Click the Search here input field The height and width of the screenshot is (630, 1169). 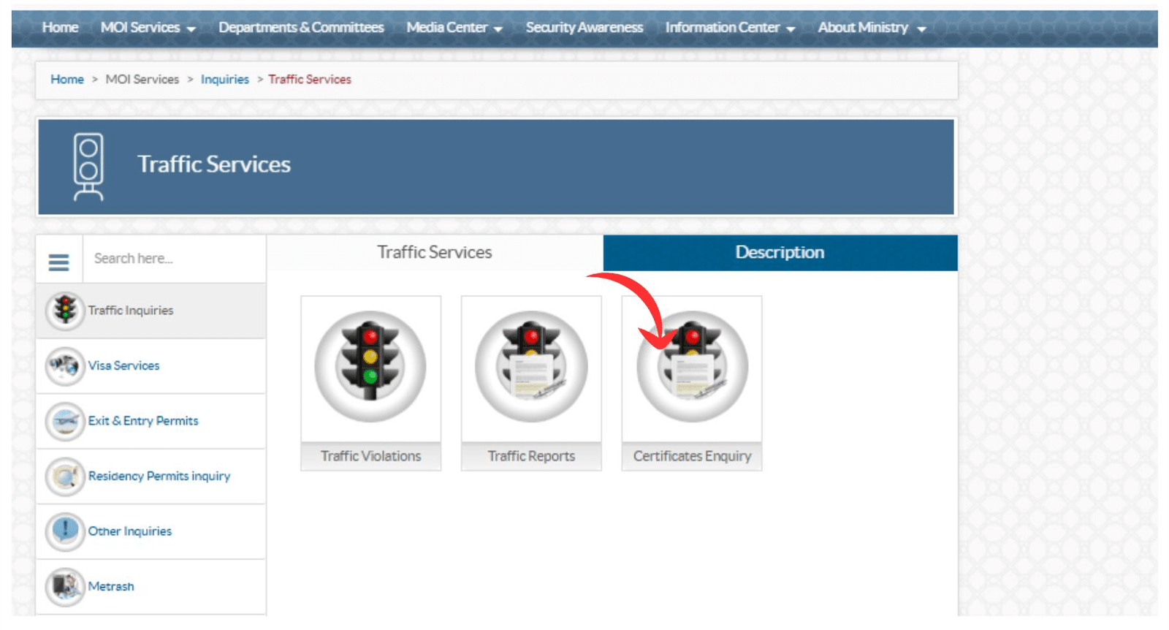175,259
